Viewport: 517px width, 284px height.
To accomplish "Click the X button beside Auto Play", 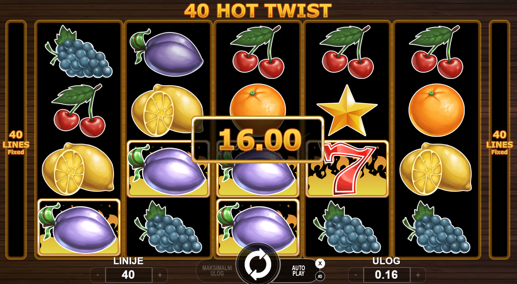I will click(x=320, y=264).
